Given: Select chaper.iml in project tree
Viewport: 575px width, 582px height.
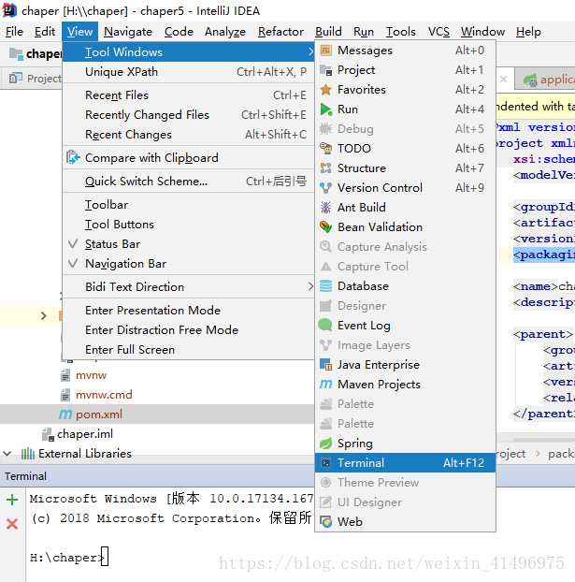Looking at the screenshot, I should pos(85,434).
